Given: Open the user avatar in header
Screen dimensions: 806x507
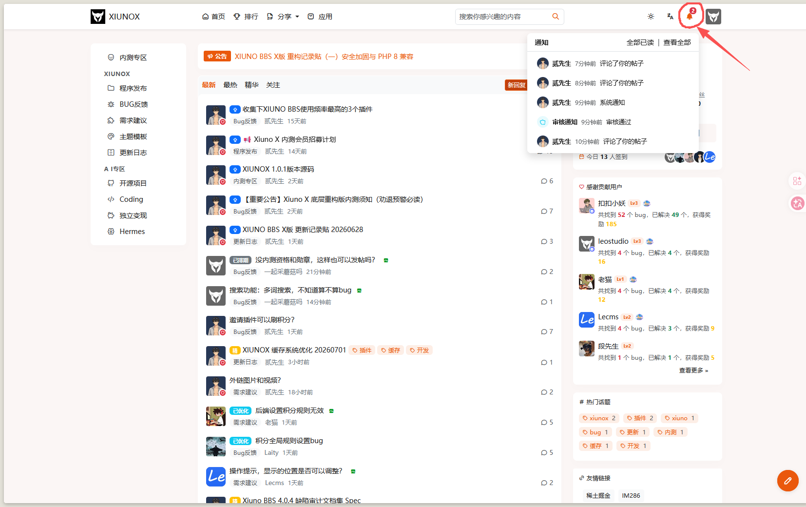Looking at the screenshot, I should click(713, 17).
